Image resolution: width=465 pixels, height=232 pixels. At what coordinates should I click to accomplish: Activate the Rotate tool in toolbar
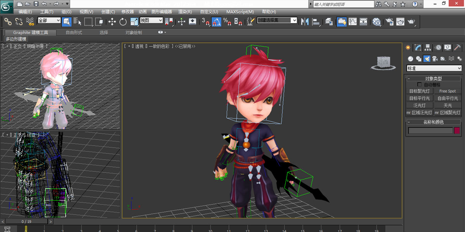point(123,22)
